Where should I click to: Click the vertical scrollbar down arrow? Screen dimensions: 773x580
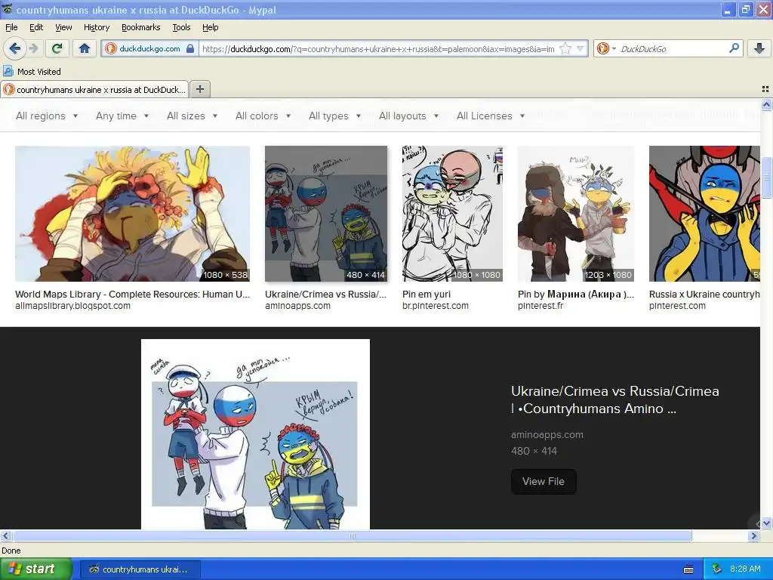(x=766, y=523)
